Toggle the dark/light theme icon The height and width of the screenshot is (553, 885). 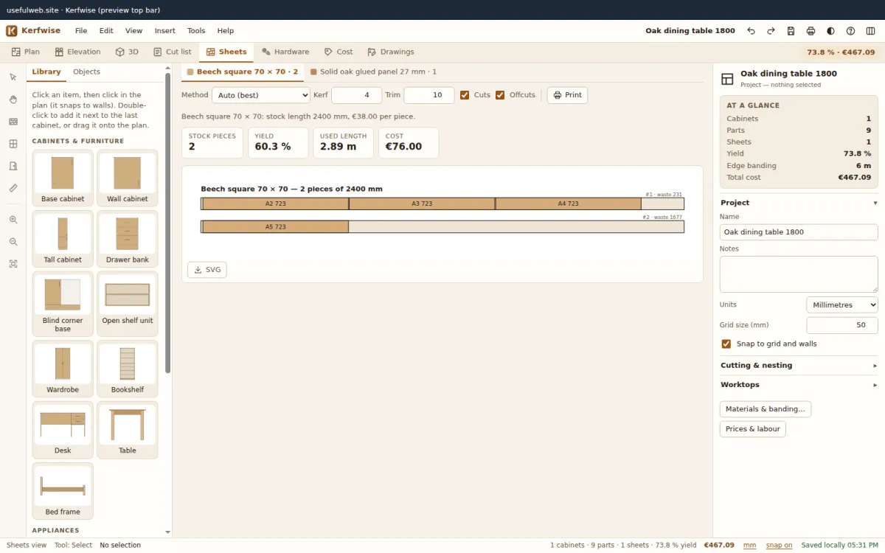[830, 31]
